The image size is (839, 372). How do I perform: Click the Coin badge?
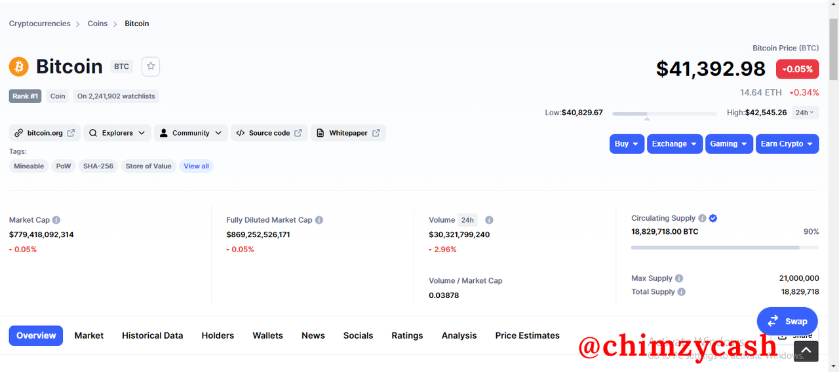click(x=58, y=96)
